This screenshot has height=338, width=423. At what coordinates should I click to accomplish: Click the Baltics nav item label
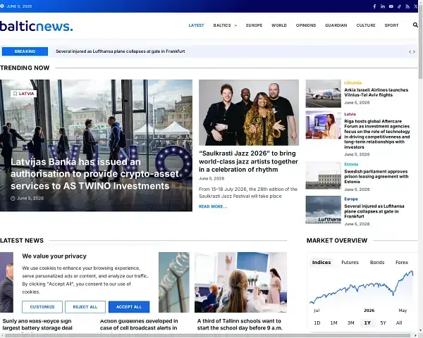(x=222, y=25)
